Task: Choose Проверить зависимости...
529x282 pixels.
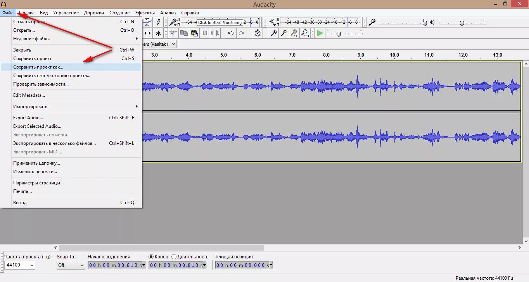Action: pos(76,84)
